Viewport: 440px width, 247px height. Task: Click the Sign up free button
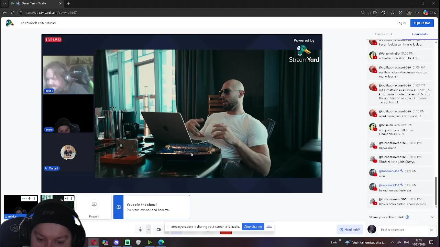[422, 23]
